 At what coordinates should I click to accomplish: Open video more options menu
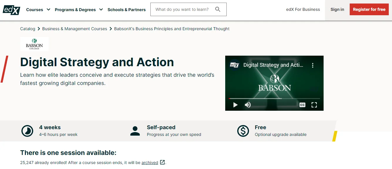pos(313,65)
